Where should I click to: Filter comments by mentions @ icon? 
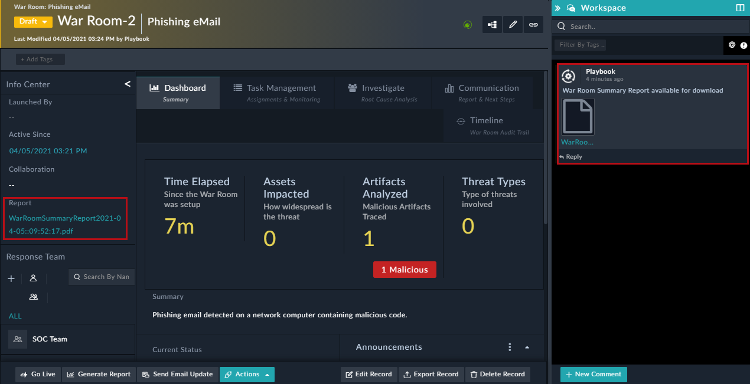pos(732,45)
